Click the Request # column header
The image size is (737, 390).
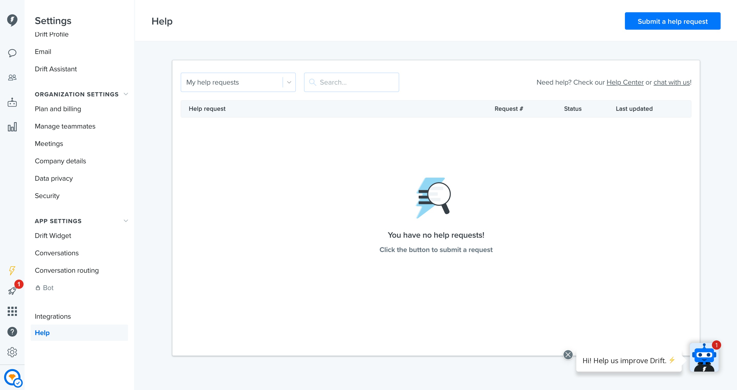coord(508,109)
